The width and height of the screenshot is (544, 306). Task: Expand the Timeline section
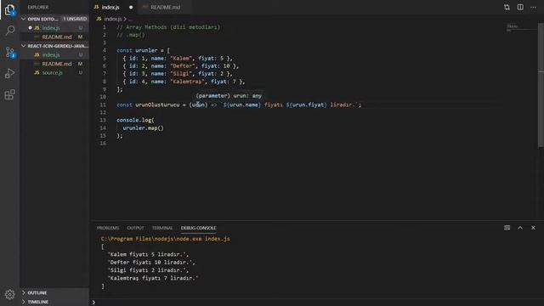point(54,302)
